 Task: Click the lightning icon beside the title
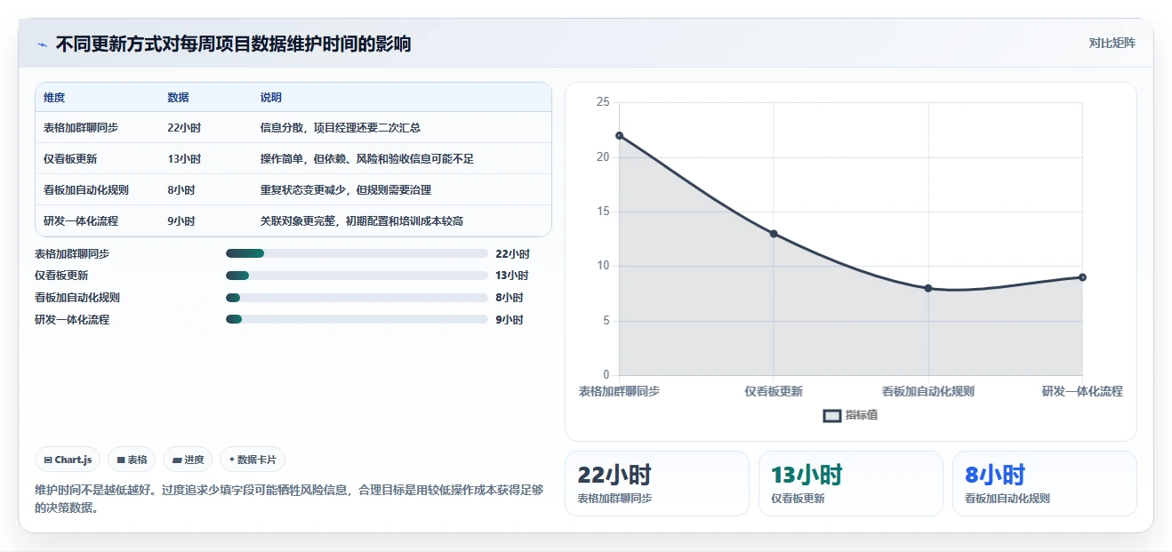coord(42,44)
